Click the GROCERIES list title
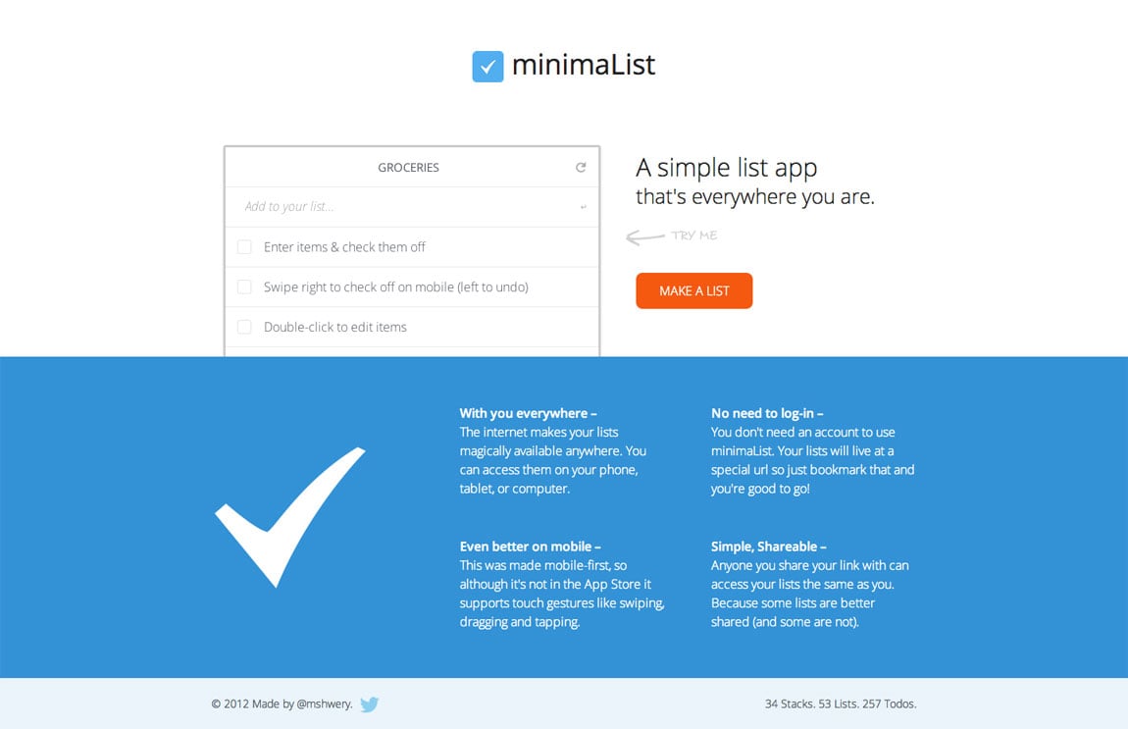The height and width of the screenshot is (729, 1128). 408,167
